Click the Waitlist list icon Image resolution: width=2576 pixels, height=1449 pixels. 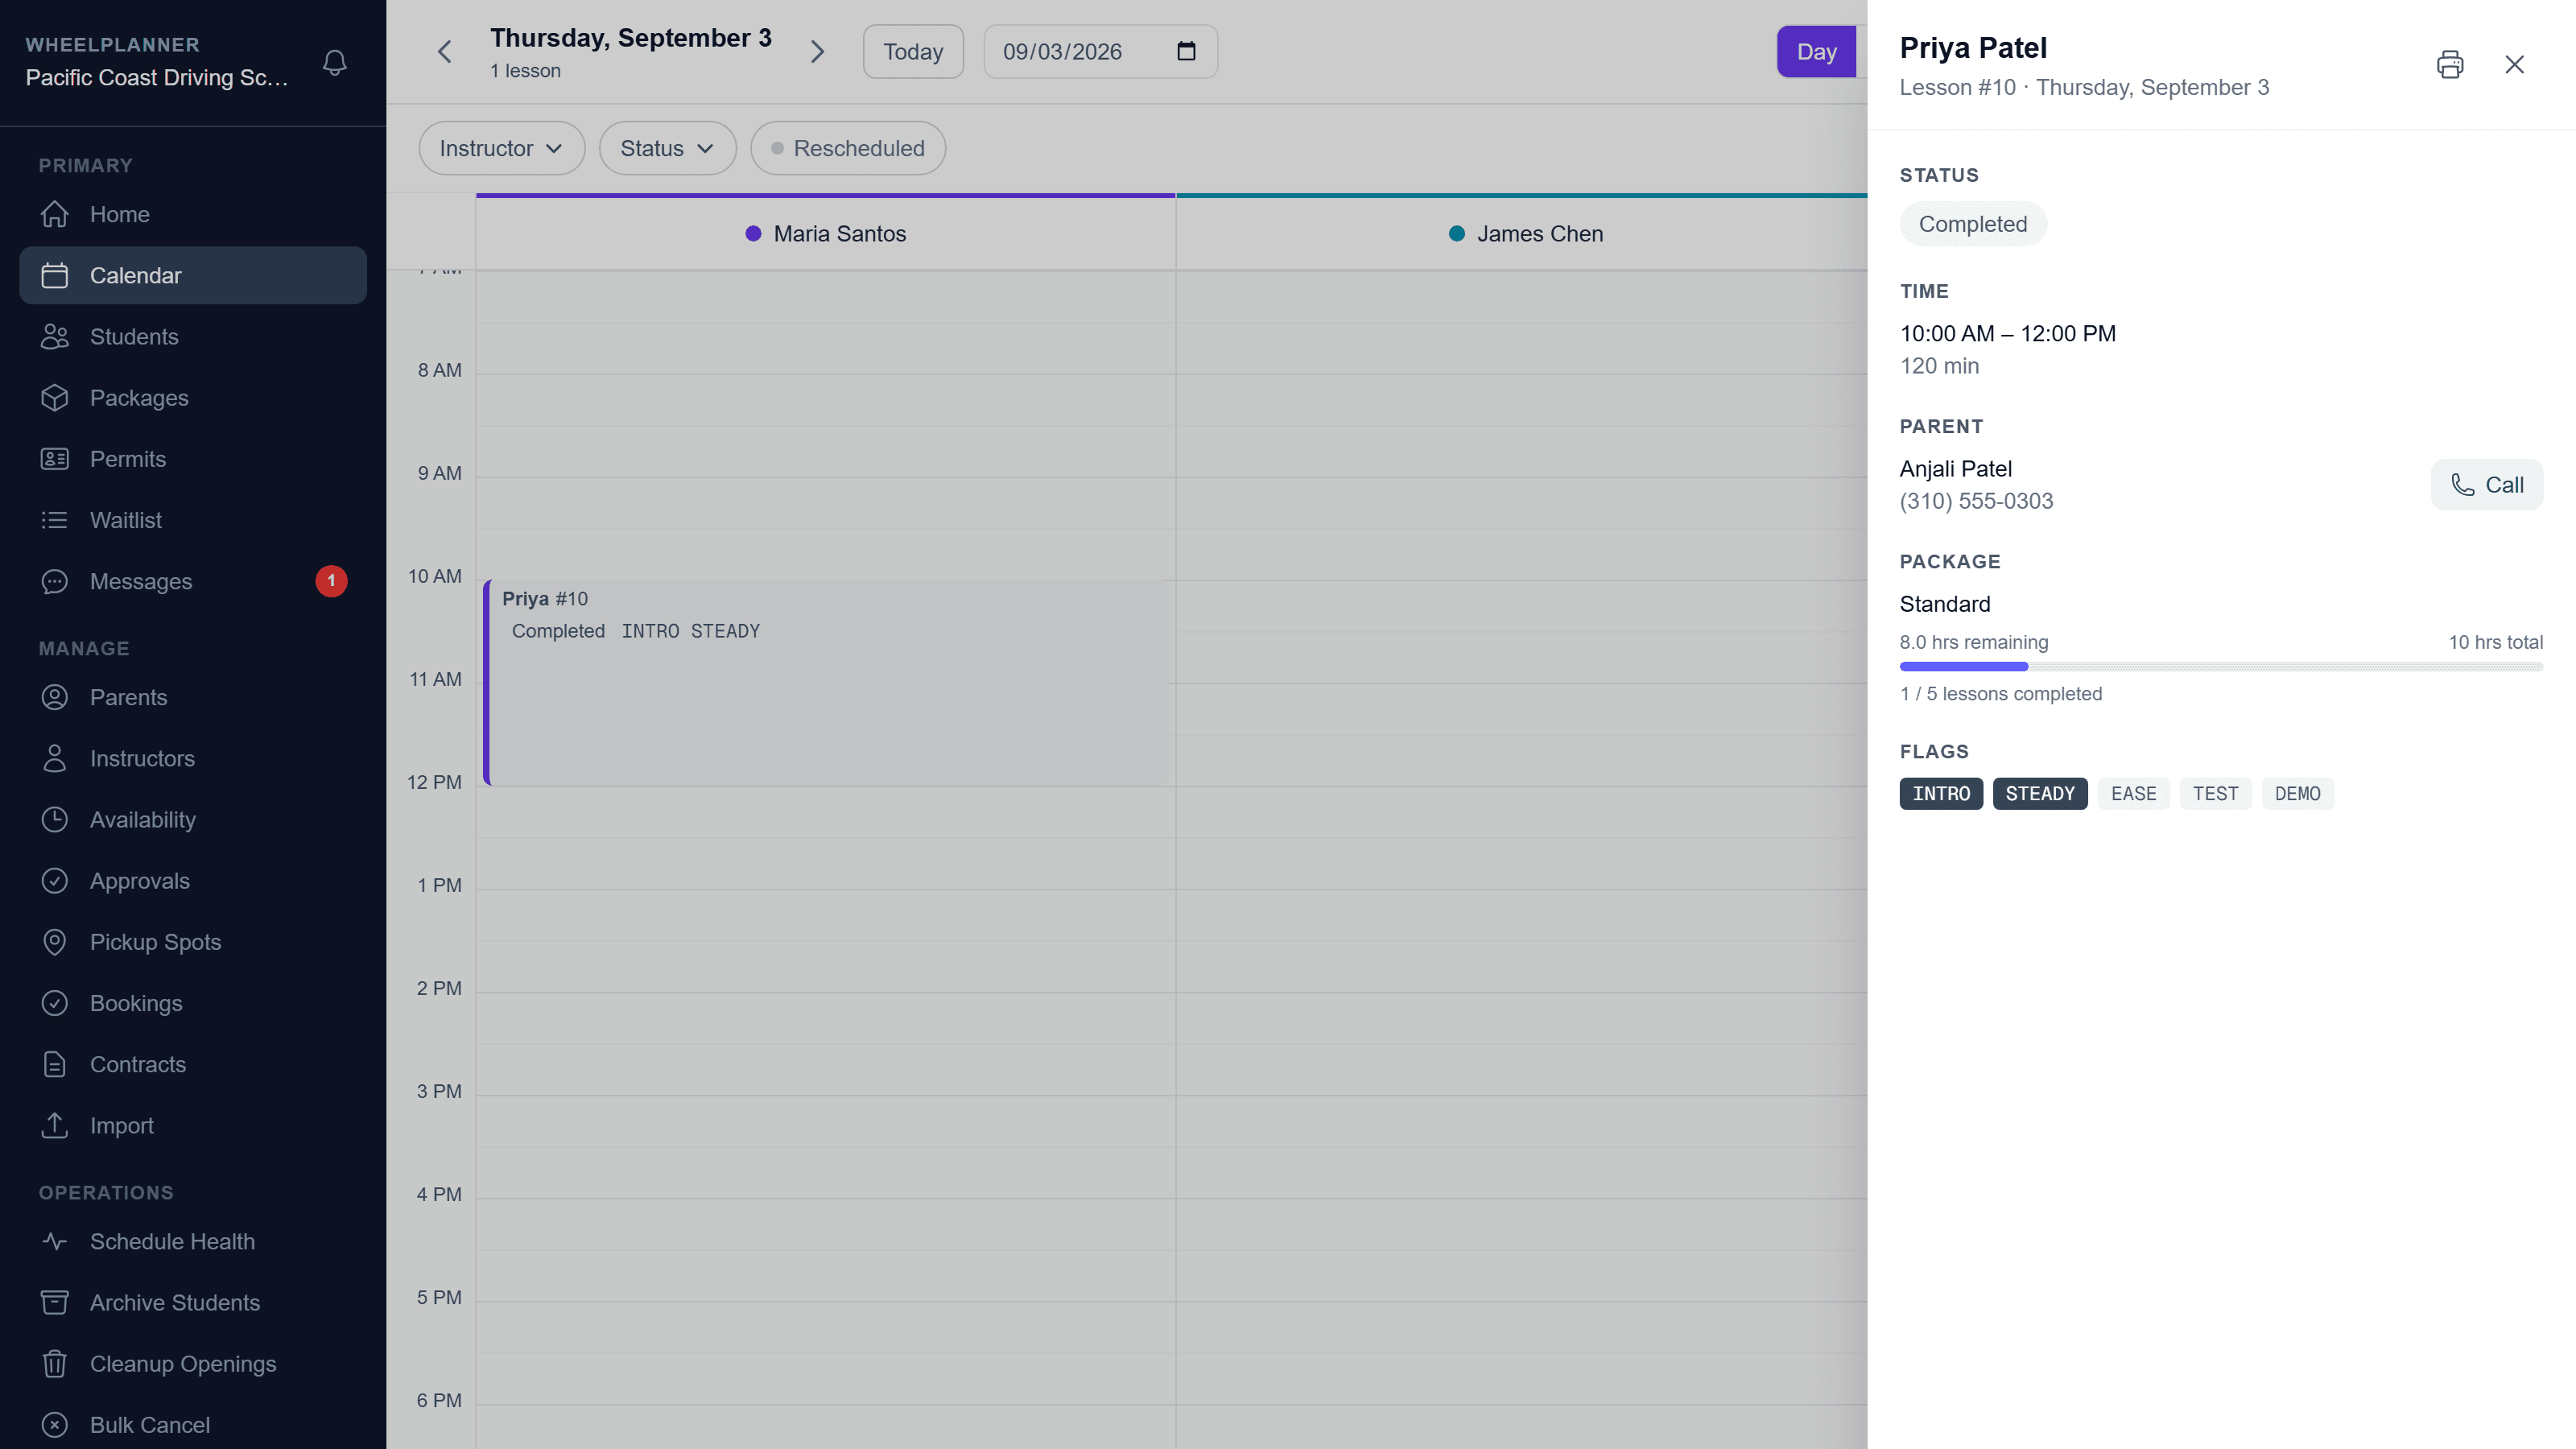(54, 520)
